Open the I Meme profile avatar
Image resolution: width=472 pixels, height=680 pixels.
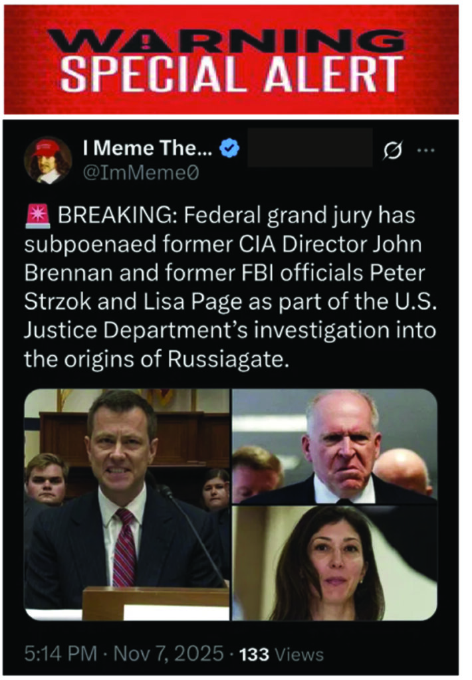click(x=48, y=160)
